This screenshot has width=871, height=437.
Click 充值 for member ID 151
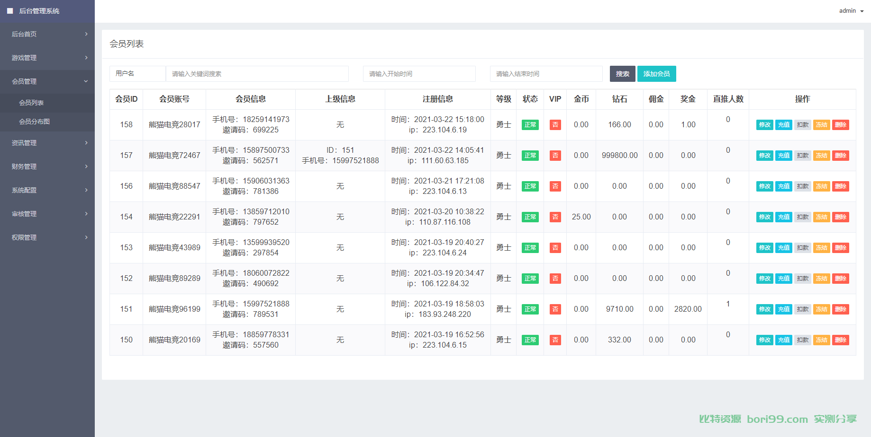click(784, 309)
